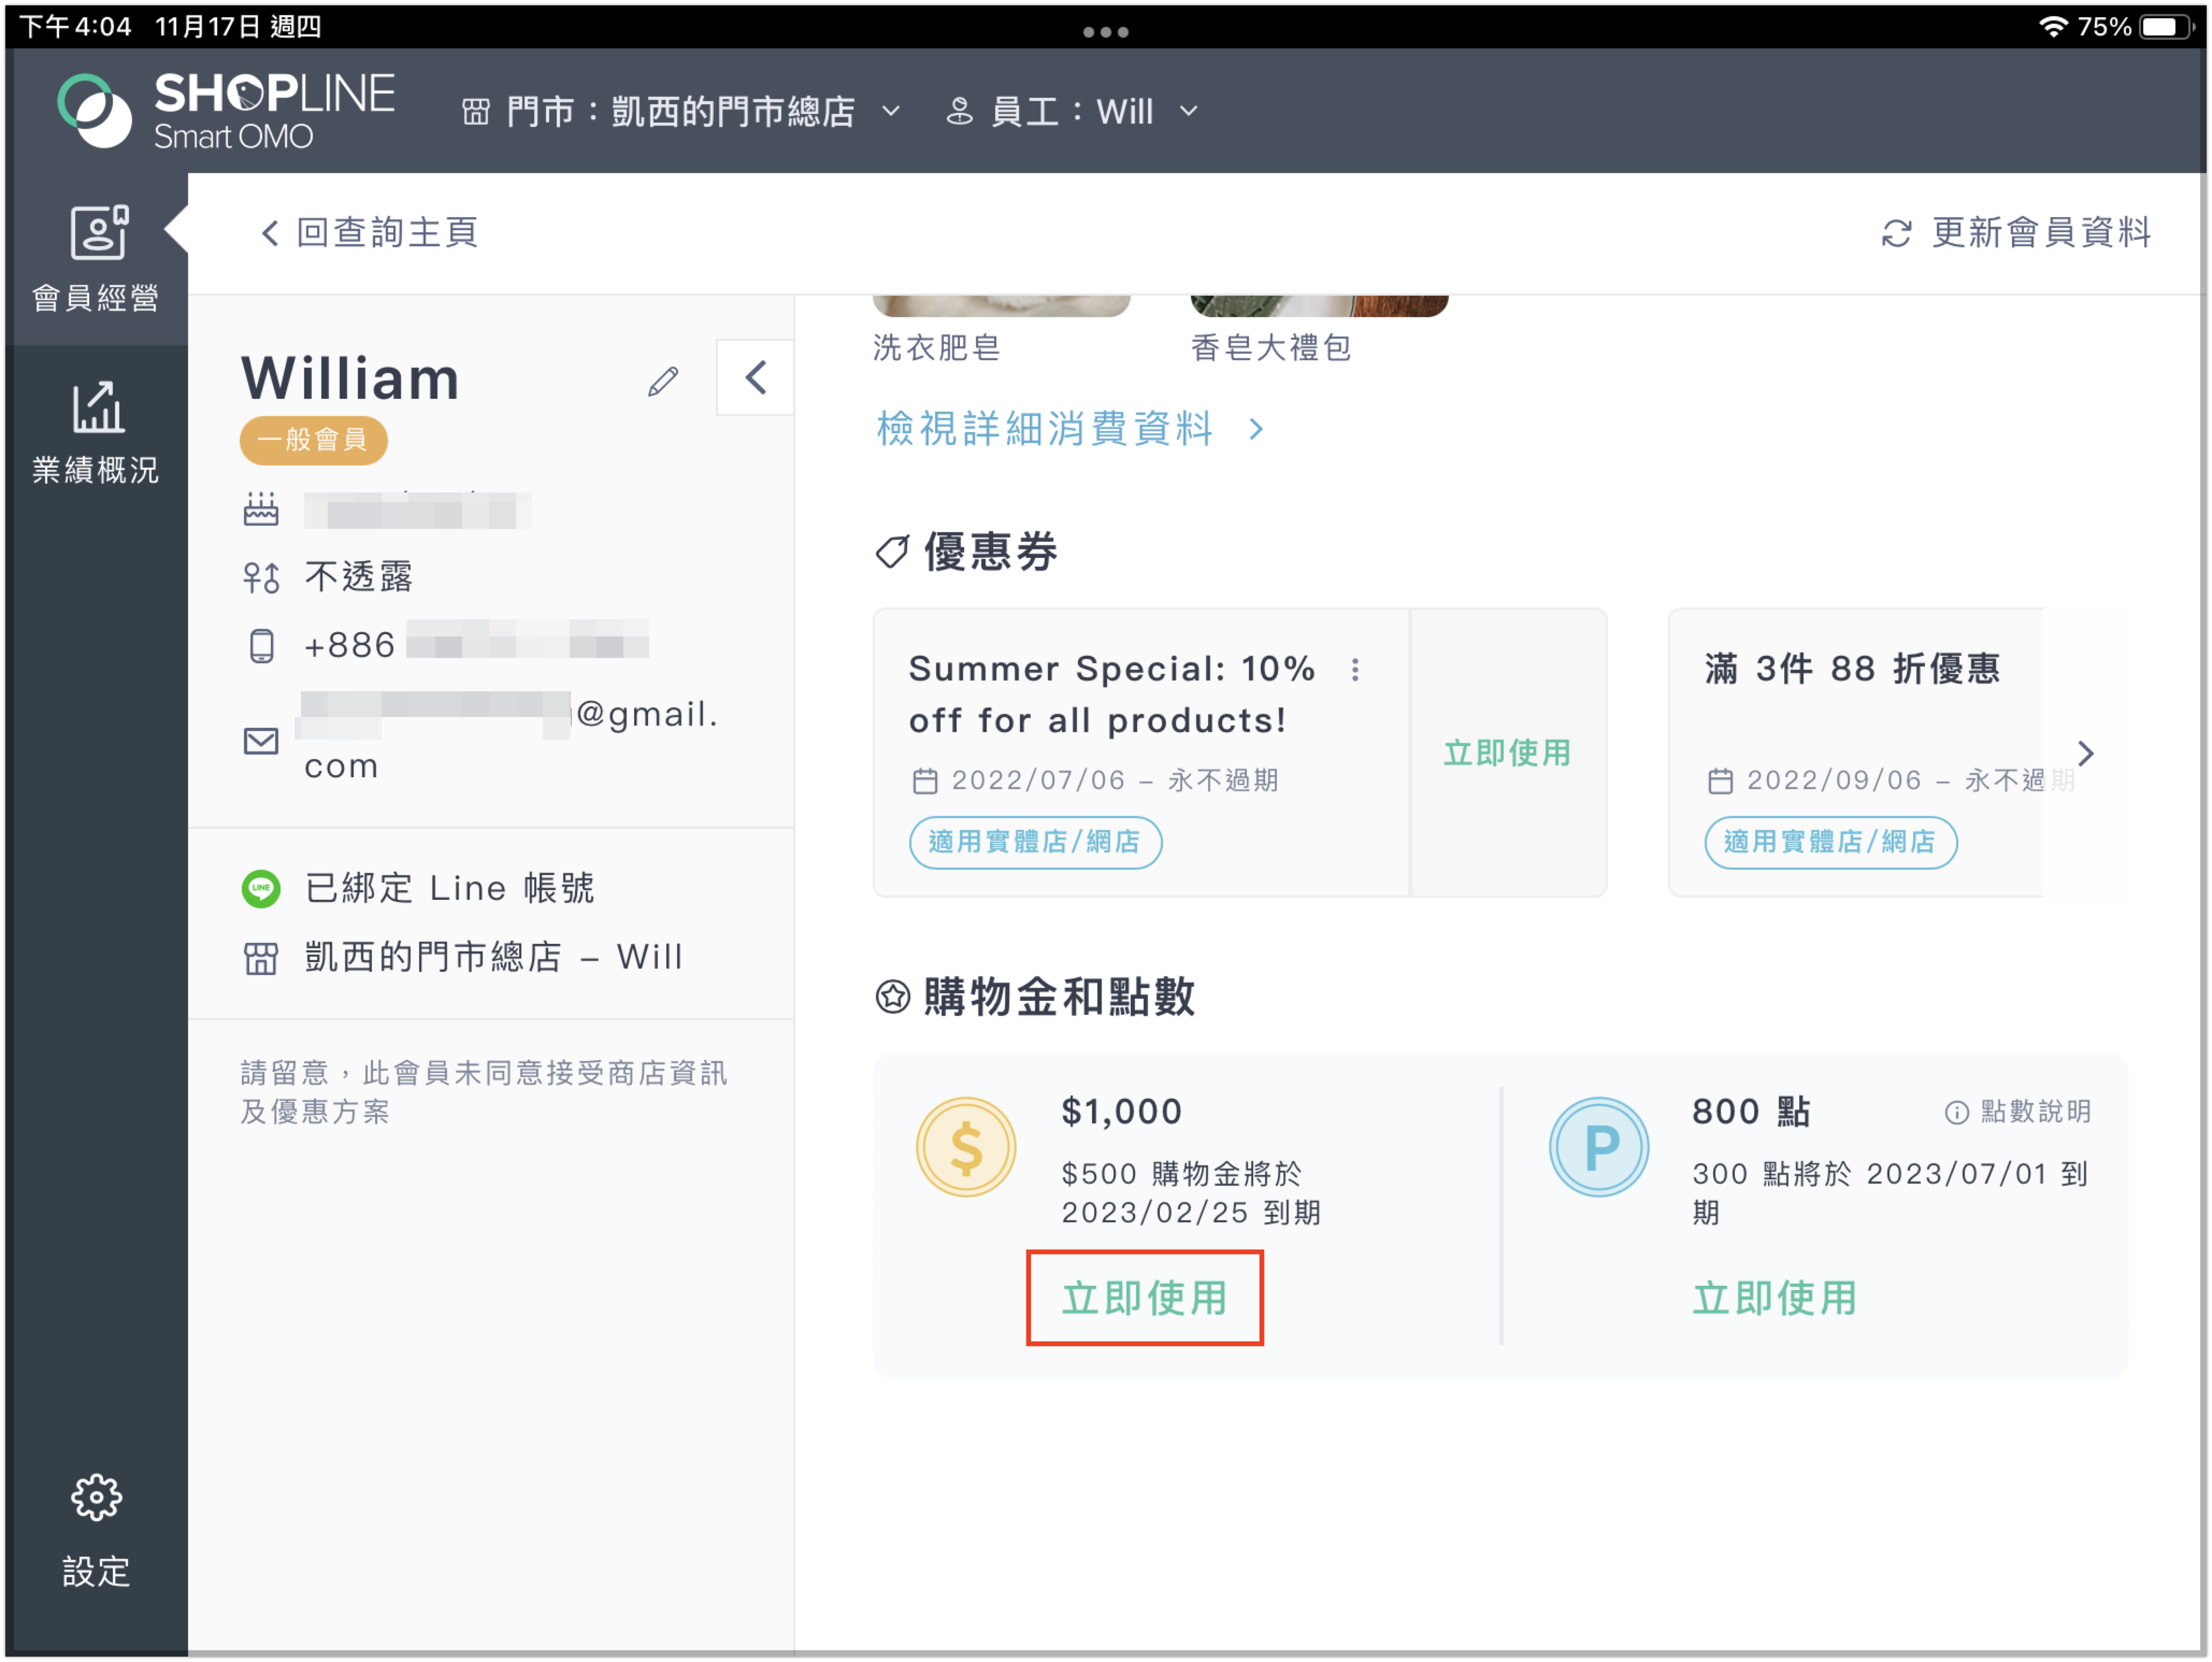This screenshot has height=1662, width=2212.
Task: Use points 立即使用 under 800 點
Action: pos(1775,1298)
